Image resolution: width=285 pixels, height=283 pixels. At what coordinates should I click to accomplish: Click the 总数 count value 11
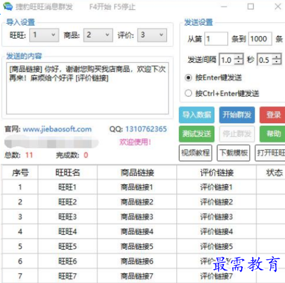coord(29,155)
